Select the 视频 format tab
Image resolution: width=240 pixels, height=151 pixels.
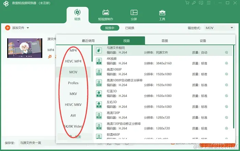(127, 41)
